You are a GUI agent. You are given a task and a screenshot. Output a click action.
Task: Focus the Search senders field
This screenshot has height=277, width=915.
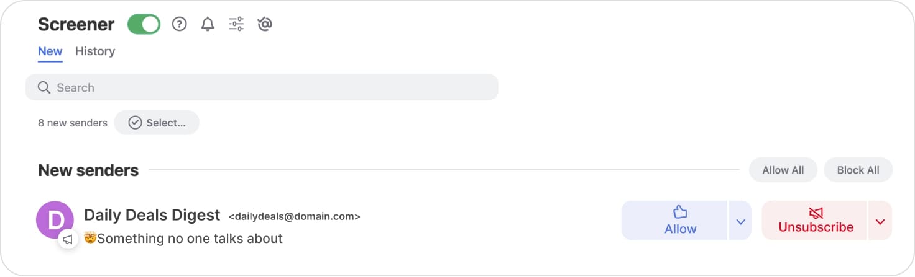[x=262, y=87]
